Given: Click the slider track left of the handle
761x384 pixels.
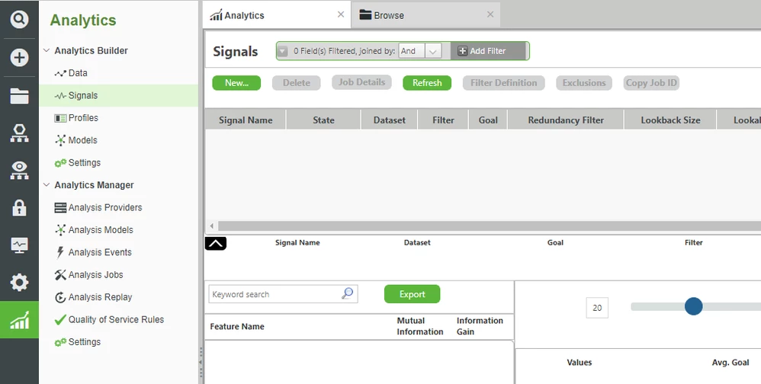Looking at the screenshot, I should (x=657, y=306).
